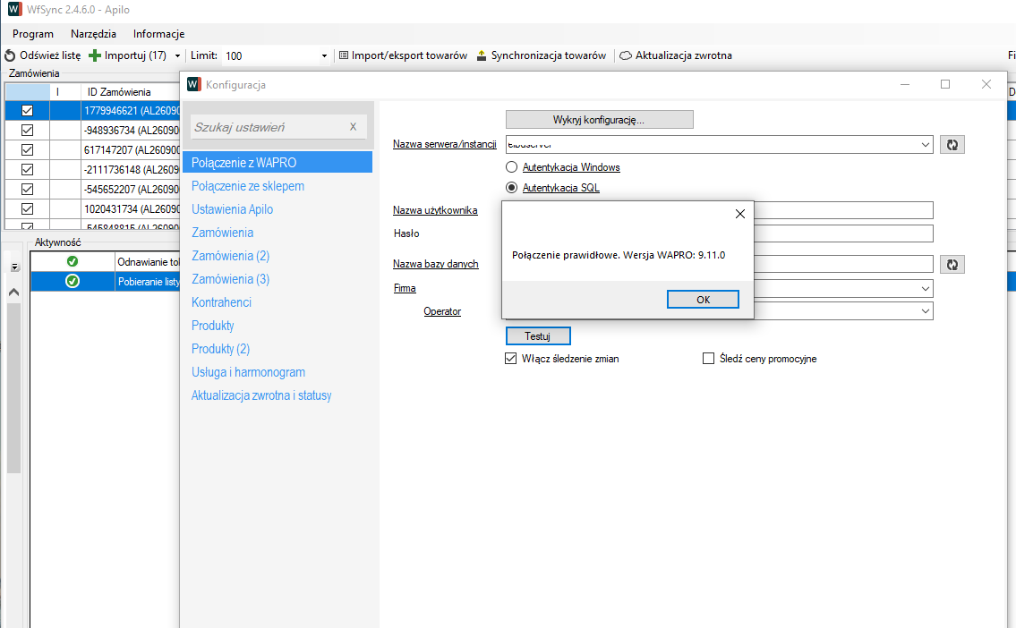Uncheck Włącz śledzenie zmian
Viewport: 1016px width, 628px height.
pos(510,359)
